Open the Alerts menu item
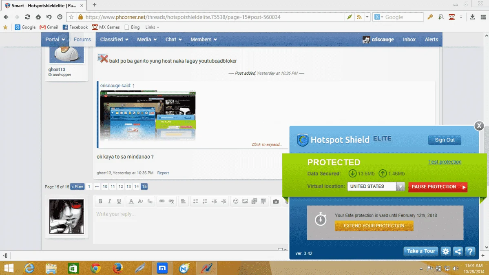 tap(431, 39)
